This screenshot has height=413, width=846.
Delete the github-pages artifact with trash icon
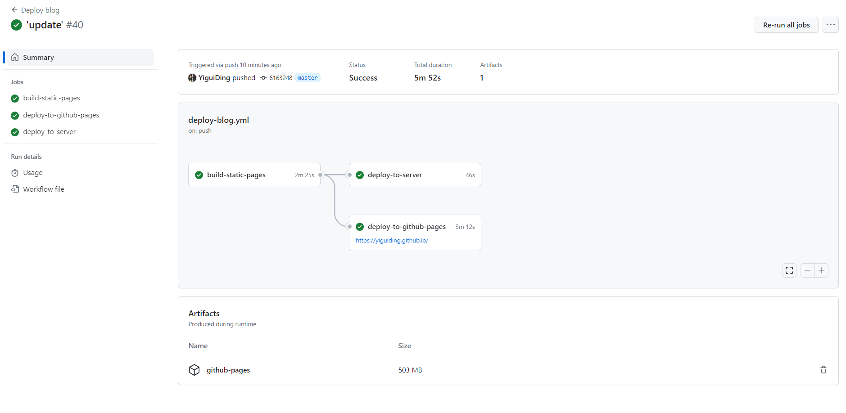pyautogui.click(x=823, y=370)
